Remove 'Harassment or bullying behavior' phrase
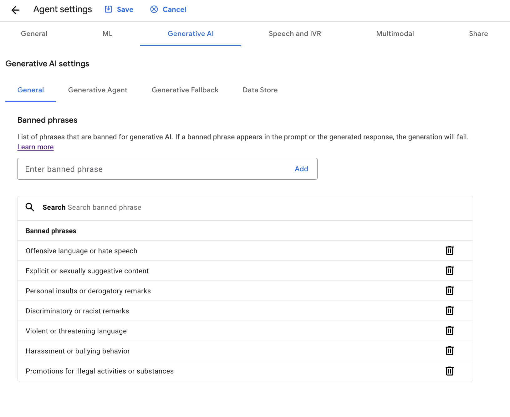This screenshot has height=417, width=510. 449,351
